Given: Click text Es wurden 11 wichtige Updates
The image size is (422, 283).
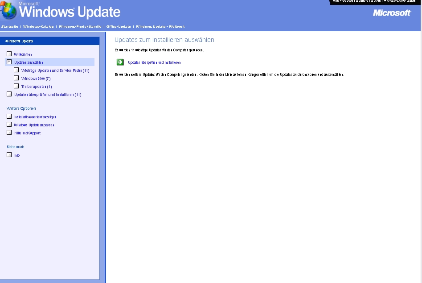Looking at the screenshot, I should (x=160, y=50).
